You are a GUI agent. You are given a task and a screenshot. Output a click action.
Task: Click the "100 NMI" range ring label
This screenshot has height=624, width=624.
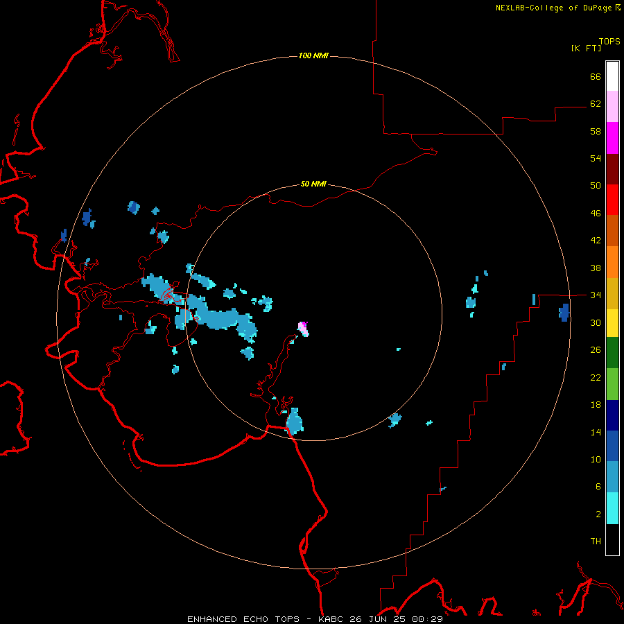(x=313, y=55)
